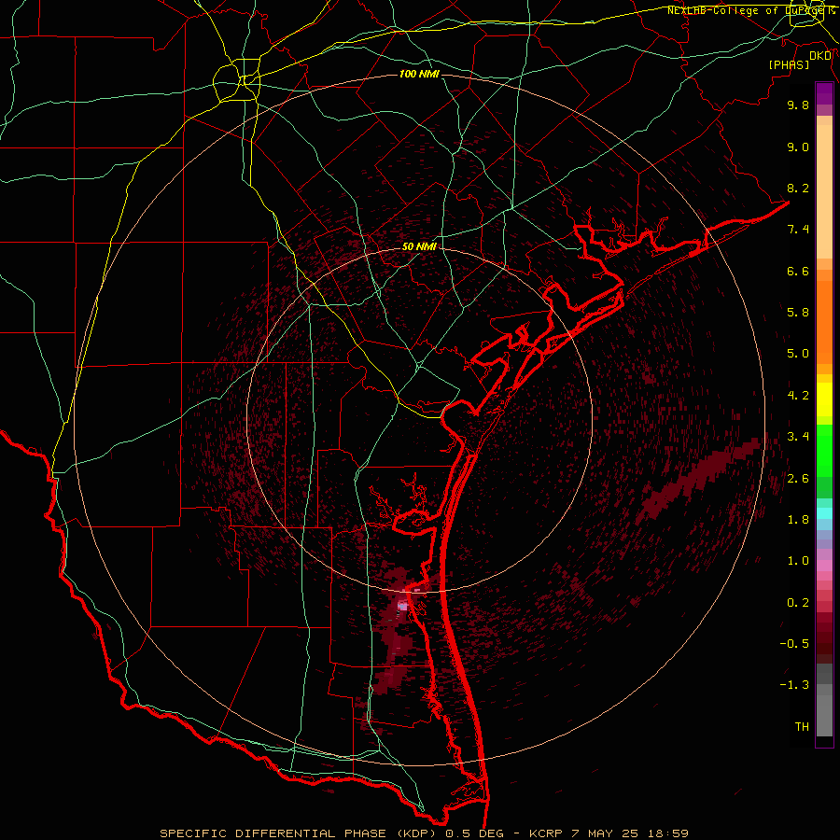
Task: Click the bright green band beside 3.4
Action: point(824,450)
